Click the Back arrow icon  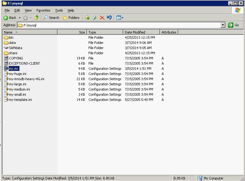[6, 18]
